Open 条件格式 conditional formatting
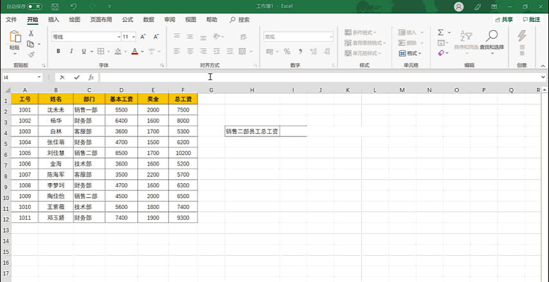Image resolution: width=549 pixels, height=282 pixels. (x=361, y=33)
